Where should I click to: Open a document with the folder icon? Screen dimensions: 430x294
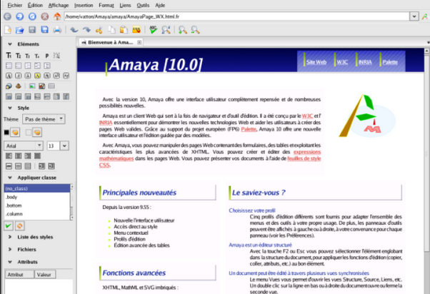(20, 29)
